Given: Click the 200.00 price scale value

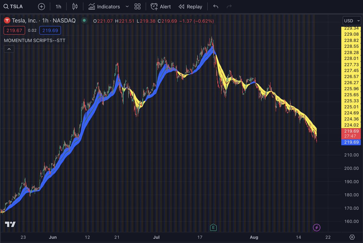Looking at the screenshot, I should [351, 168].
